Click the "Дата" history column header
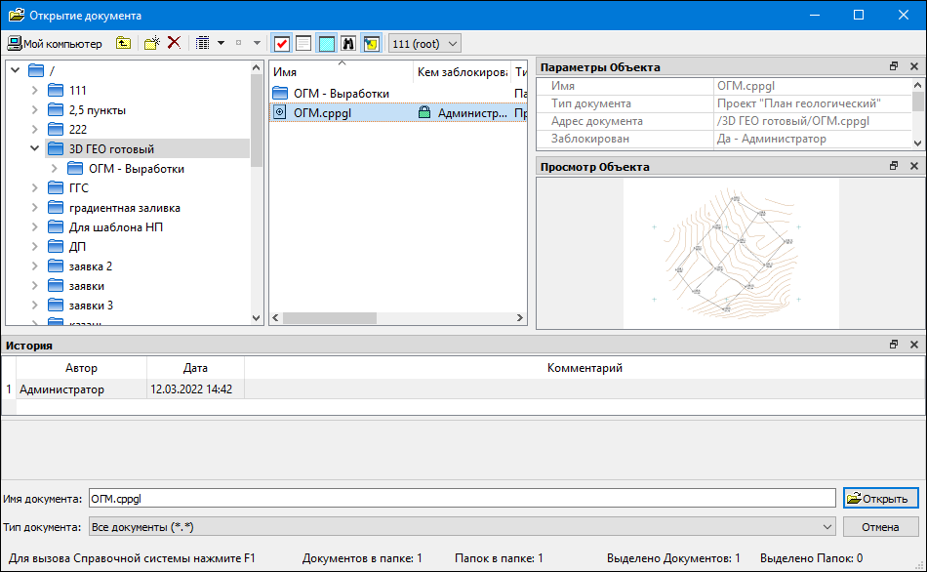Image resolution: width=927 pixels, height=572 pixels. 195,368
